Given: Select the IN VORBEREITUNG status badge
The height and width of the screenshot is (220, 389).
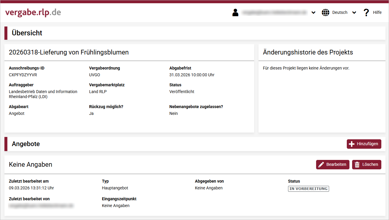Looking at the screenshot, I should 308,189.
